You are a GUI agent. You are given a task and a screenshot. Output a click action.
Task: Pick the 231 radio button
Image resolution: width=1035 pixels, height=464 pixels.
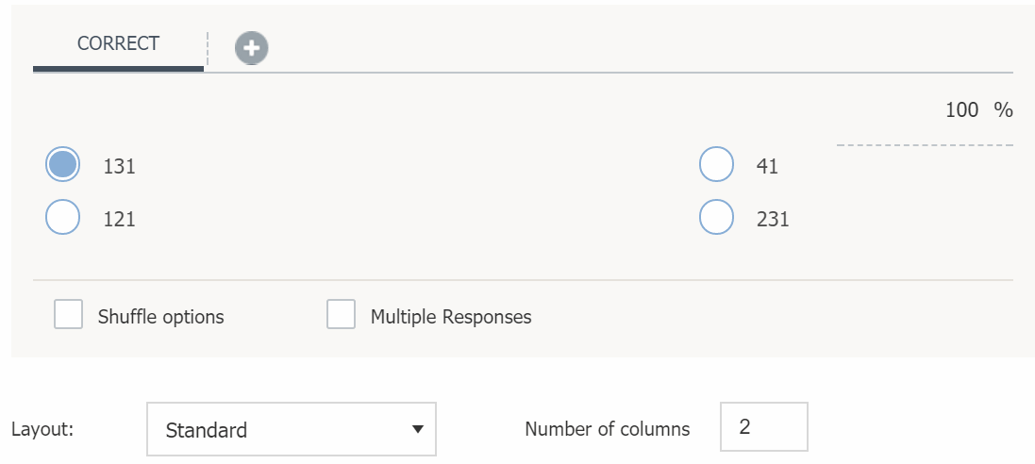point(716,218)
